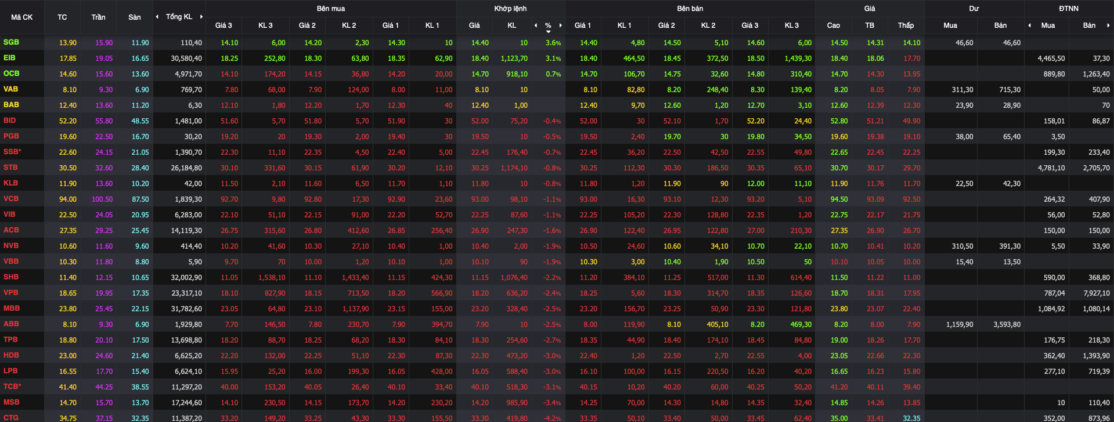Open the CTG stock ticker
Screen dimensions: 1114x422
tap(10, 417)
